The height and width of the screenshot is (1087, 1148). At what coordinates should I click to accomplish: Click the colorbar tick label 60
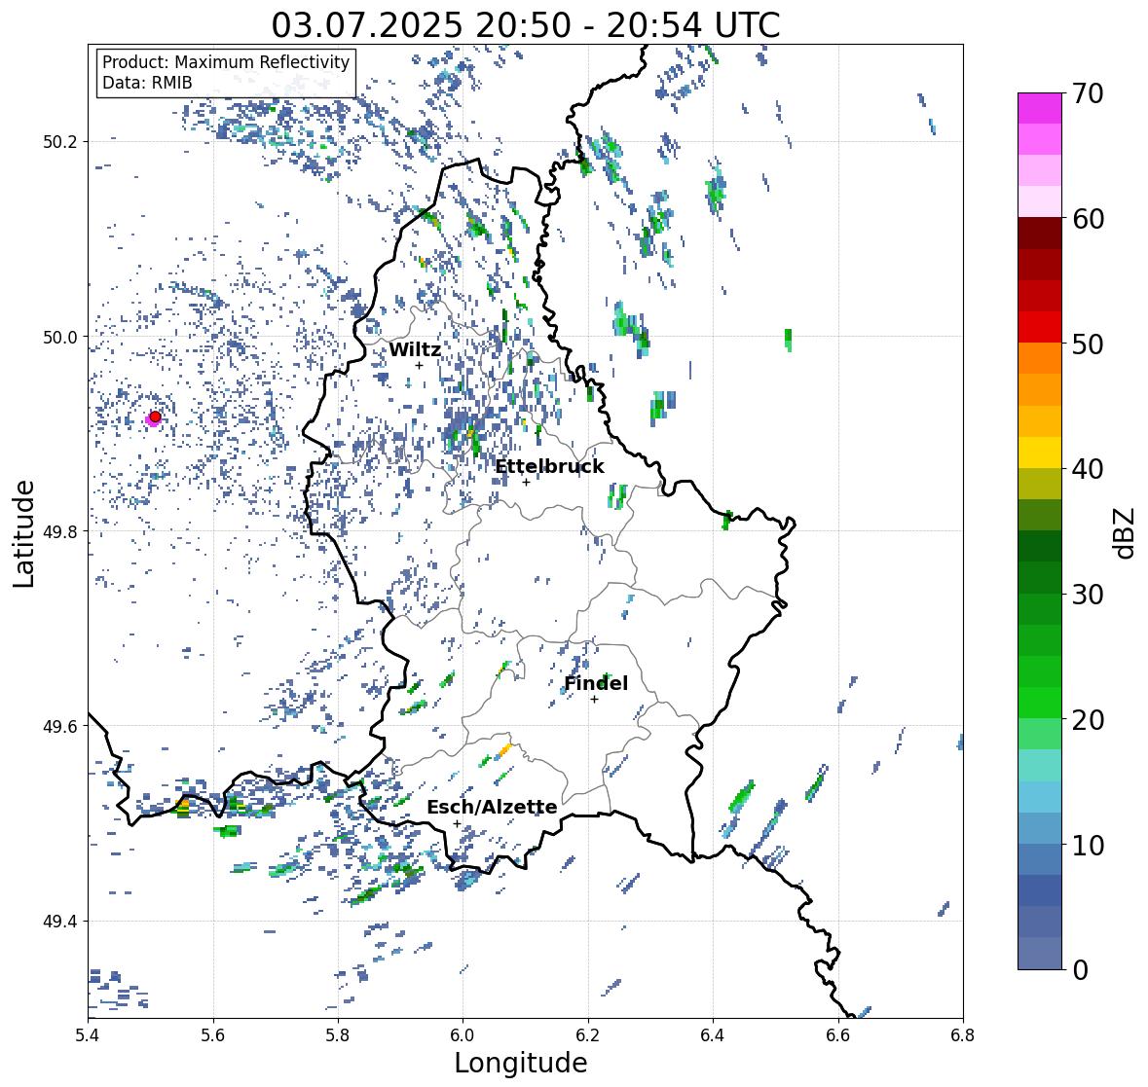[1088, 219]
